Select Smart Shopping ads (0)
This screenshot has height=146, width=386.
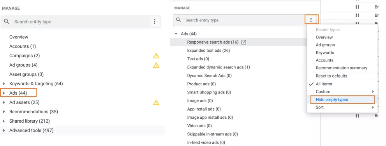coord(209,92)
